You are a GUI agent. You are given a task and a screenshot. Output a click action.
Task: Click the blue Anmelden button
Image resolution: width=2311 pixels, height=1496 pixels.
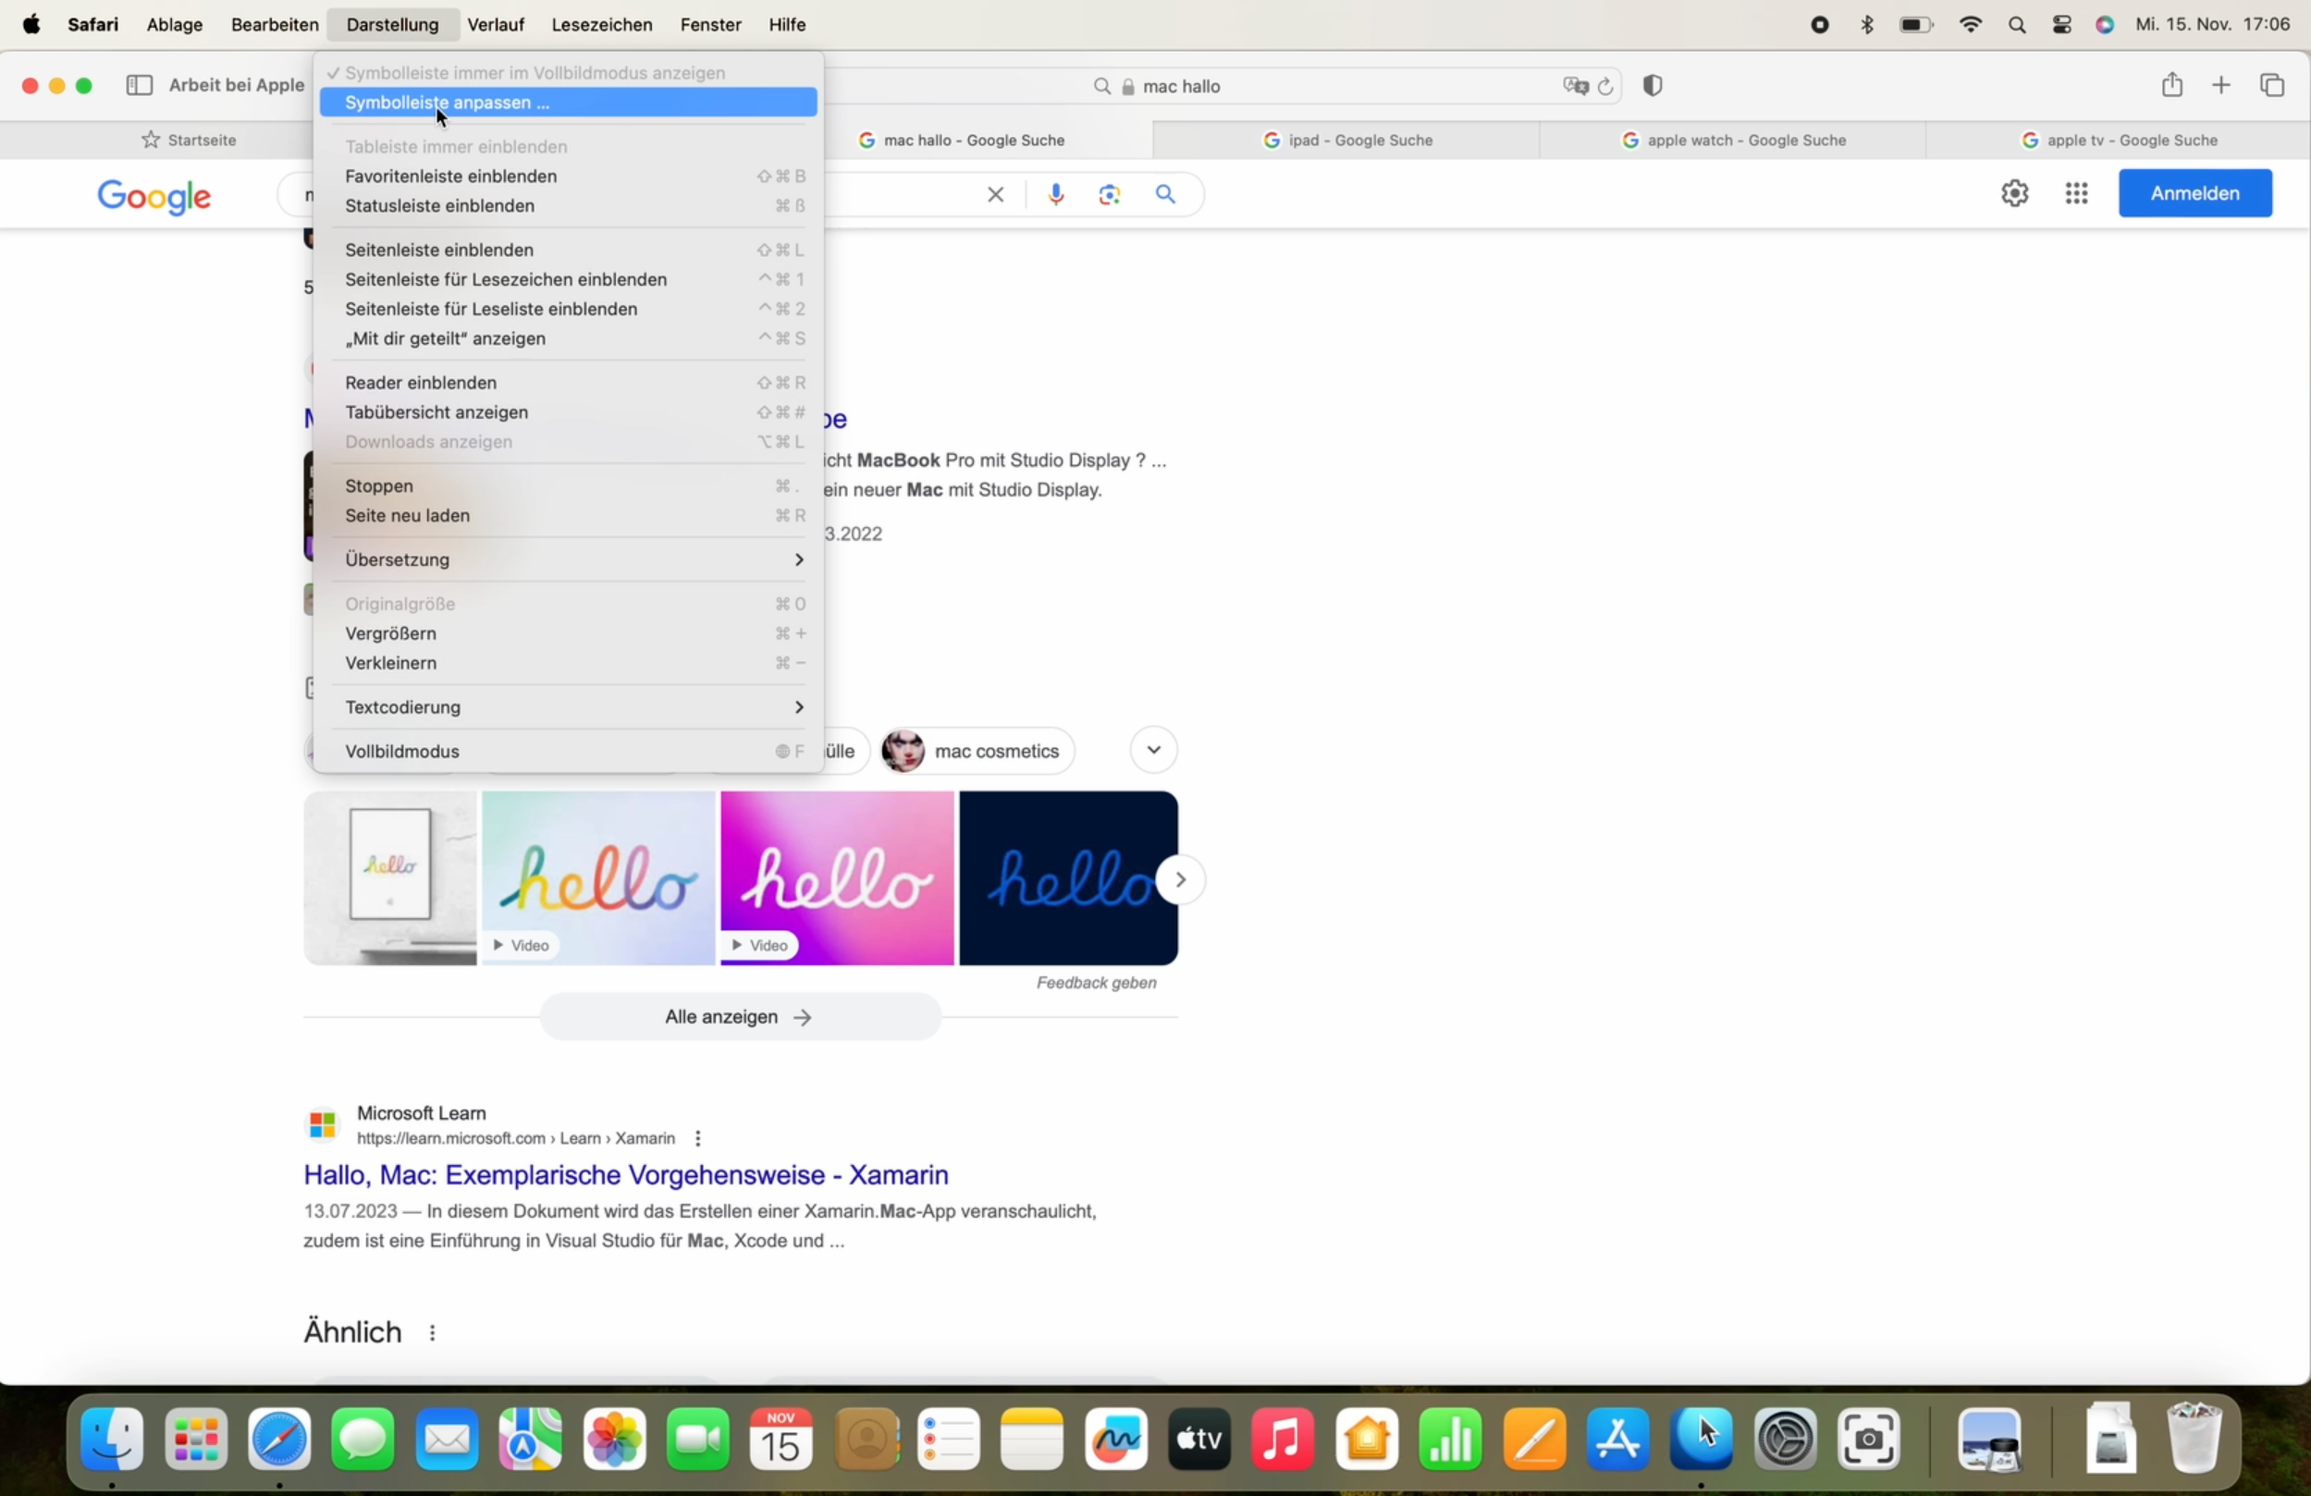[x=2195, y=193]
